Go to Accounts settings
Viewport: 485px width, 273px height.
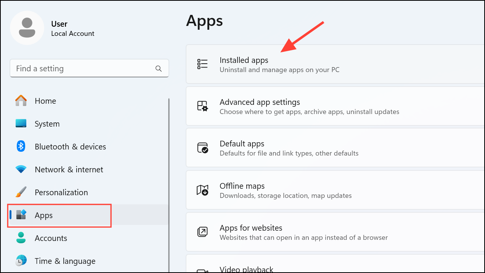point(51,238)
